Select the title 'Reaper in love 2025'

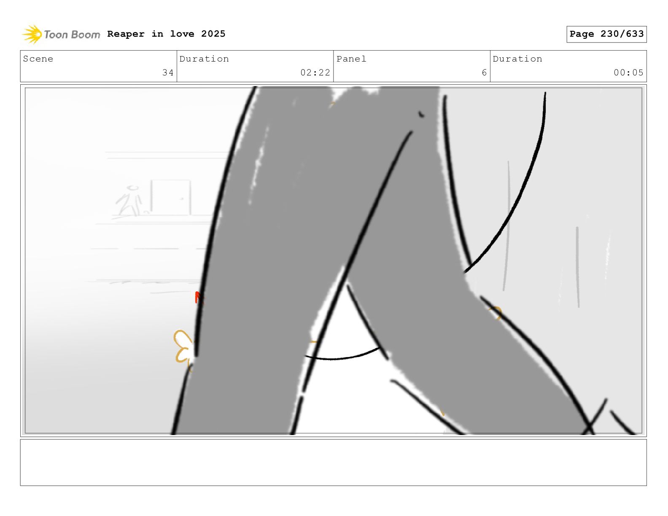tap(166, 34)
